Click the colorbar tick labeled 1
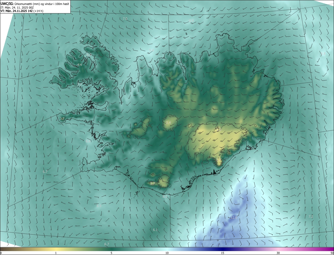The width and height of the screenshot is (334, 255). pyautogui.click(x=56, y=253)
